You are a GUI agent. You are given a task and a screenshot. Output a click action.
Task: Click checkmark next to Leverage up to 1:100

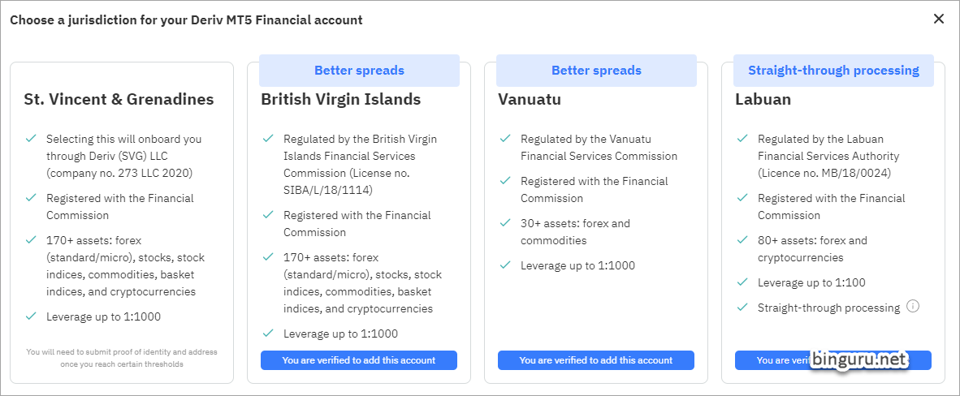point(742,282)
